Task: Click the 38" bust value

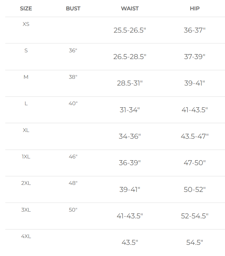Action: click(73, 77)
